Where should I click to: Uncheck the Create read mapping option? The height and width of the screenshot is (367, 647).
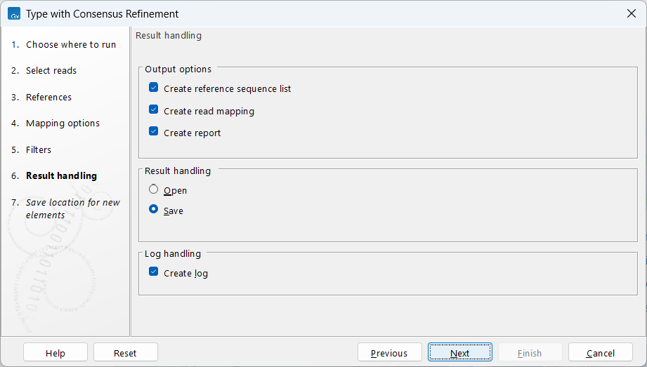[x=154, y=109]
